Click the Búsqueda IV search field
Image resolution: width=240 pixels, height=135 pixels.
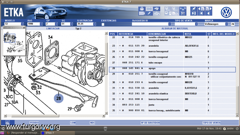tap(150, 24)
